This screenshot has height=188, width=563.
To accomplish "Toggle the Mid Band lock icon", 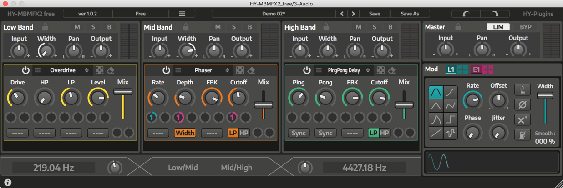I will point(186,27).
